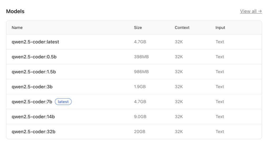This screenshot has height=153, width=269.
Task: Click the 1.9GB size cell
Action: [x=140, y=87]
